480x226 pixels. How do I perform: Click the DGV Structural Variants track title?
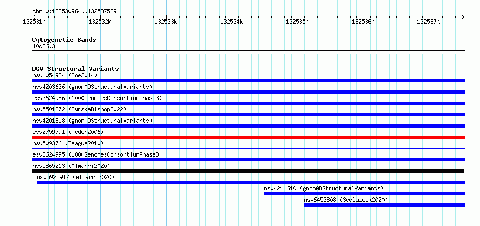(76, 69)
